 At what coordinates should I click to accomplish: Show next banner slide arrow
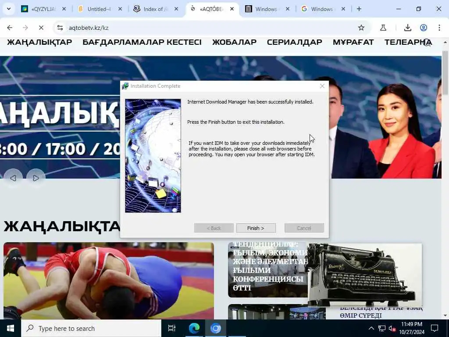[36, 178]
